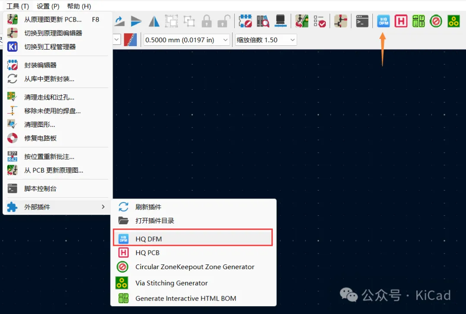This screenshot has width=466, height=314.
Task: Open the footprint editor from the toolbar
Action: (246, 21)
